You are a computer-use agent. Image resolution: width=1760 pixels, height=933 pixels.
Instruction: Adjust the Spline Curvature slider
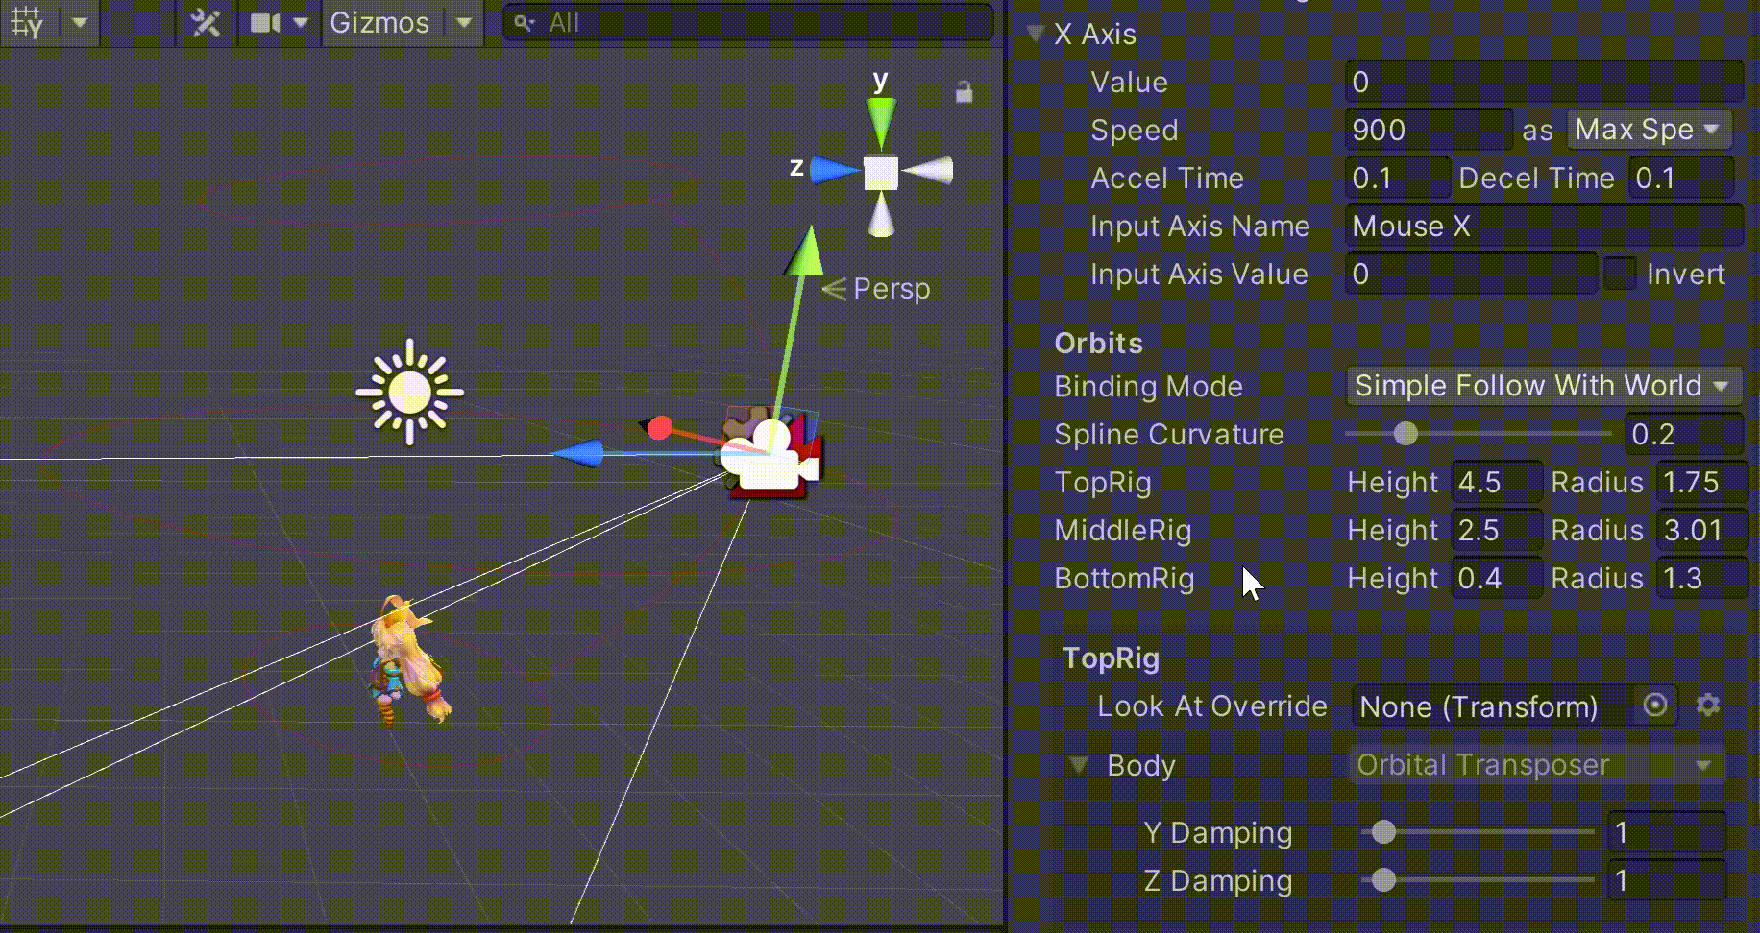pos(1406,434)
